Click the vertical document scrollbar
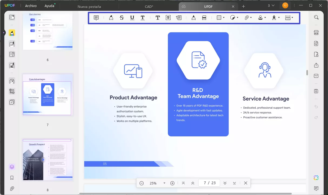Image resolution: width=328 pixels, height=195 pixels. [x=307, y=73]
